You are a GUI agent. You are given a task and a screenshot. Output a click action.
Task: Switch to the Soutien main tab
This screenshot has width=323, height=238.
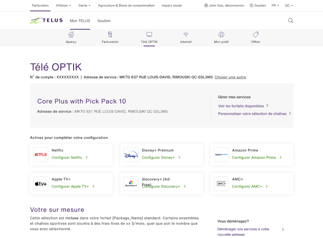click(104, 21)
